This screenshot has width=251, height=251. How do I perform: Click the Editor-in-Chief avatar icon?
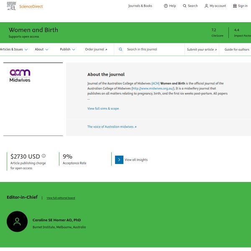click(17, 222)
